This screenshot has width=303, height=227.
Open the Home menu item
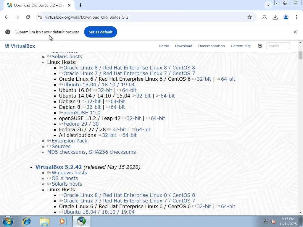164,46
